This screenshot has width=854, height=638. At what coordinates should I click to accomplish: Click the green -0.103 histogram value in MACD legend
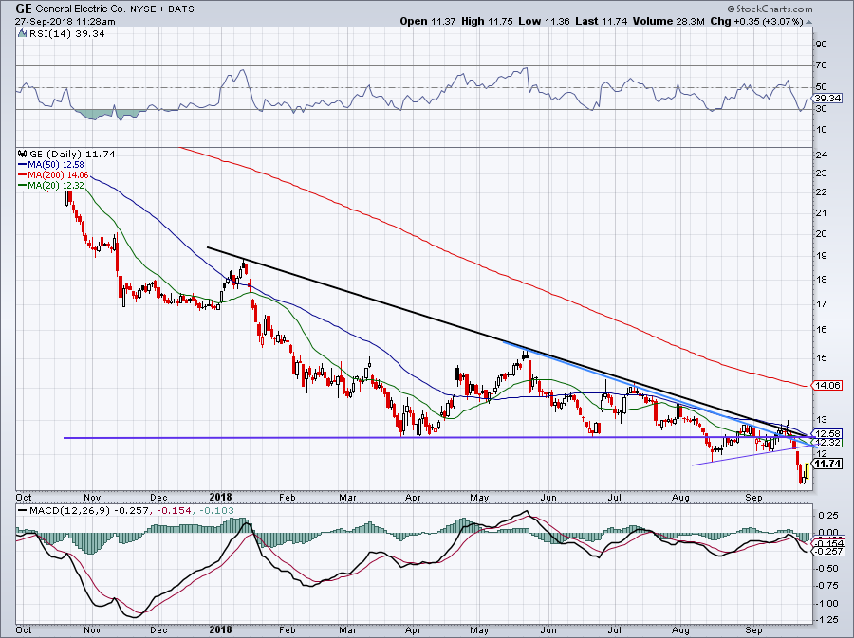(x=215, y=511)
